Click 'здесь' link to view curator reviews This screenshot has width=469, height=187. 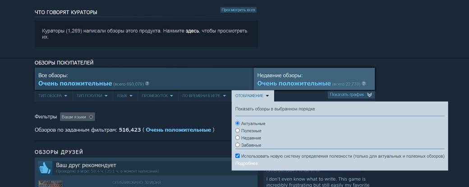tap(192, 31)
